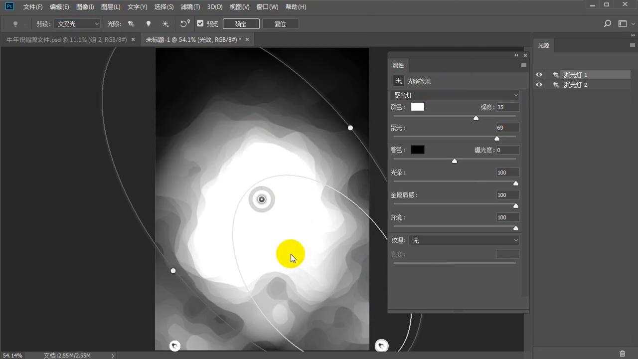Image resolution: width=638 pixels, height=359 pixels.
Task: Click the 确定 button
Action: [x=241, y=24]
